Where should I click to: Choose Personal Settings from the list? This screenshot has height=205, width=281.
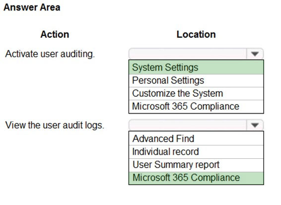[x=196, y=80]
